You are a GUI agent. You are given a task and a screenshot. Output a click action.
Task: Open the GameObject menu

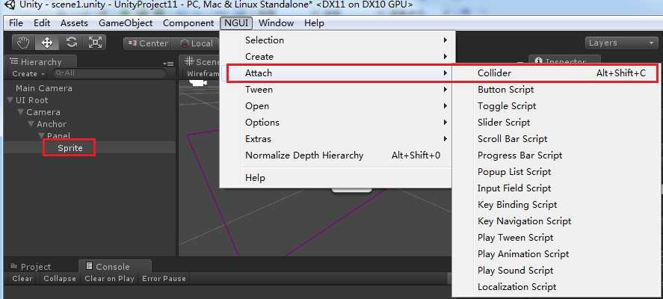point(126,23)
